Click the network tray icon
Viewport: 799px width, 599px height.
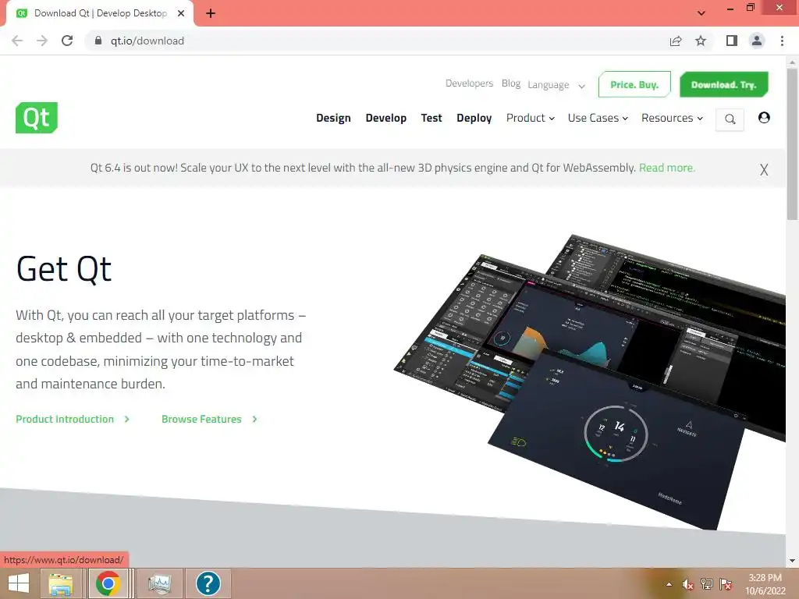pyautogui.click(x=707, y=584)
